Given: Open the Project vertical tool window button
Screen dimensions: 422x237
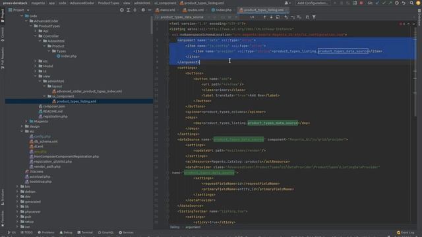Looking at the screenshot, I should 3,15.
